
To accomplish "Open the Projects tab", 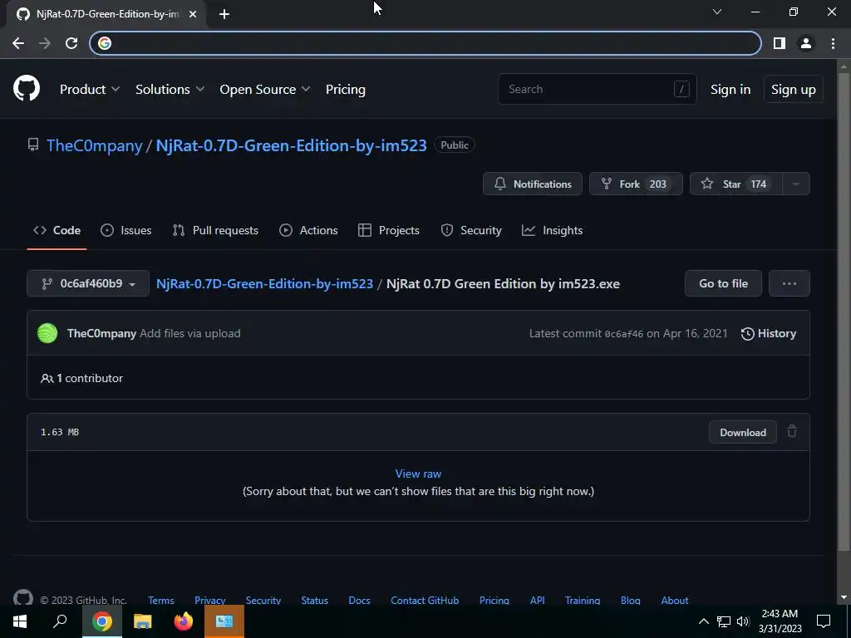I will pyautogui.click(x=389, y=230).
